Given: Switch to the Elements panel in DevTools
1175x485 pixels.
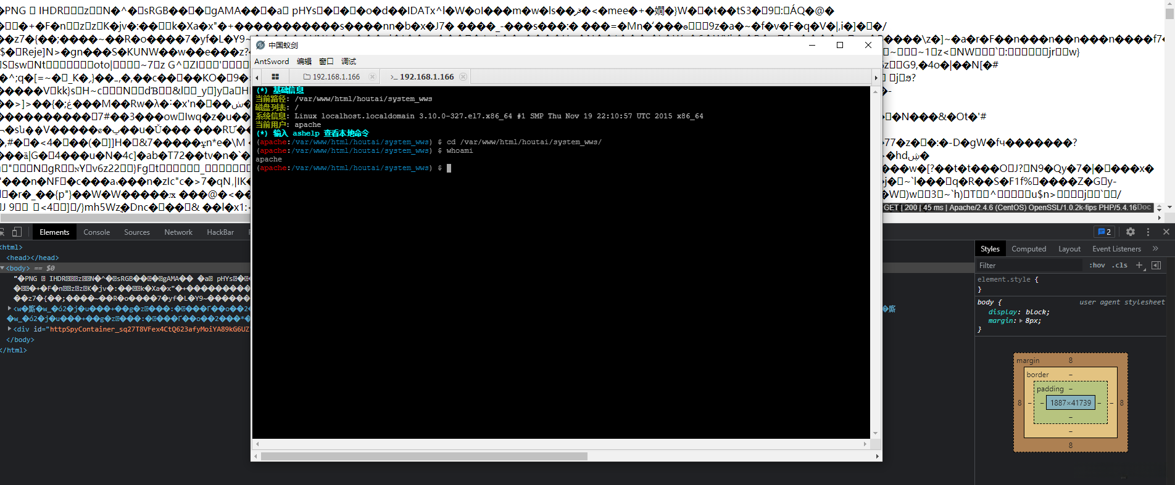Looking at the screenshot, I should (54, 232).
